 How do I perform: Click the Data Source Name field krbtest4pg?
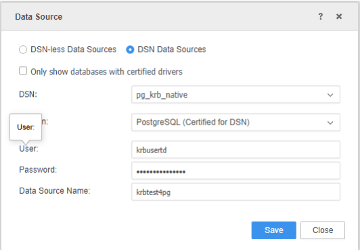(x=235, y=192)
